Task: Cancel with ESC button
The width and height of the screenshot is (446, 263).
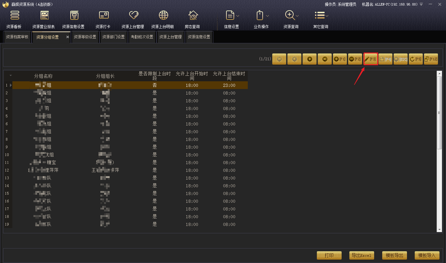Action: [400, 59]
